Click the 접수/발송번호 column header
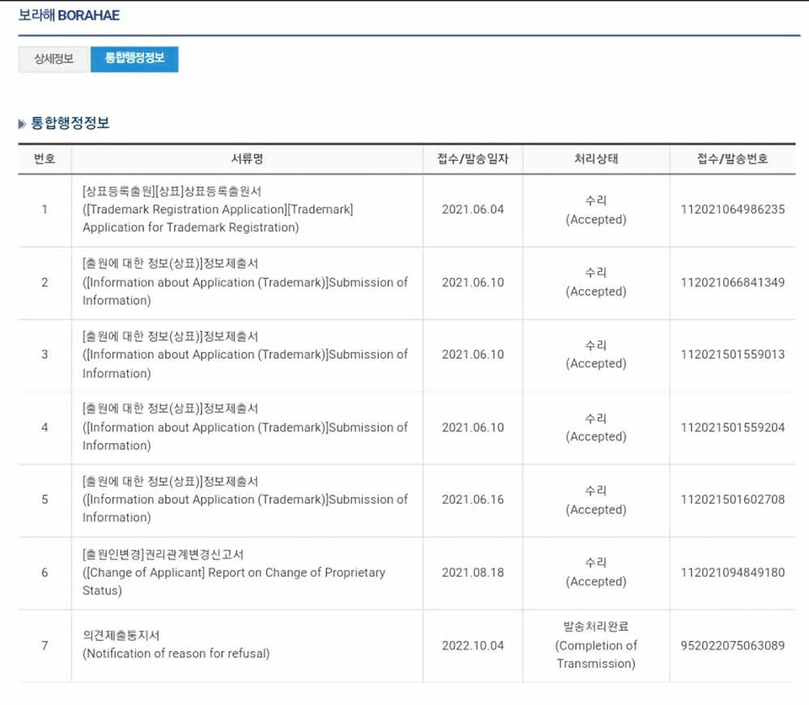 pos(733,158)
